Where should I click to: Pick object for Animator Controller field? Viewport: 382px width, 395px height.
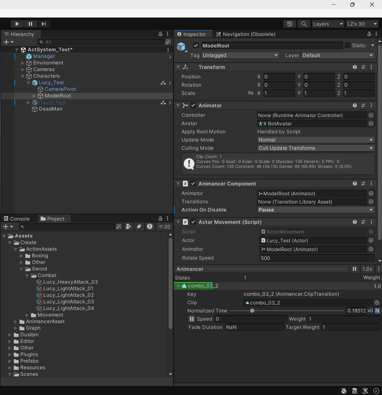coord(371,115)
